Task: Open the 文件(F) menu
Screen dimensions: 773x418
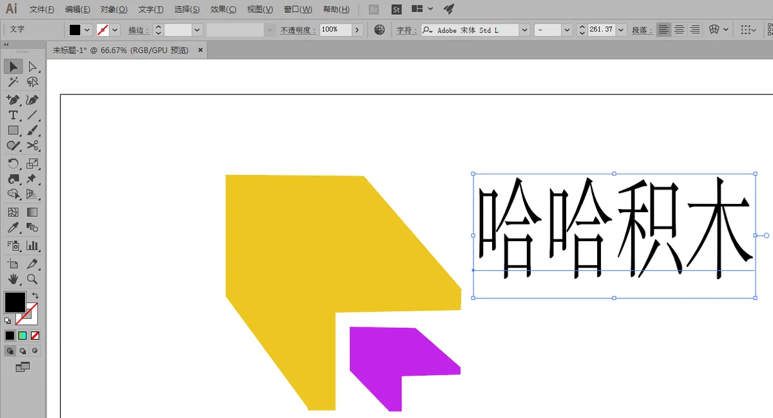Action: tap(42, 10)
